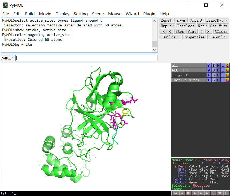Open the Draw/Ray dropdown

[x=217, y=20]
